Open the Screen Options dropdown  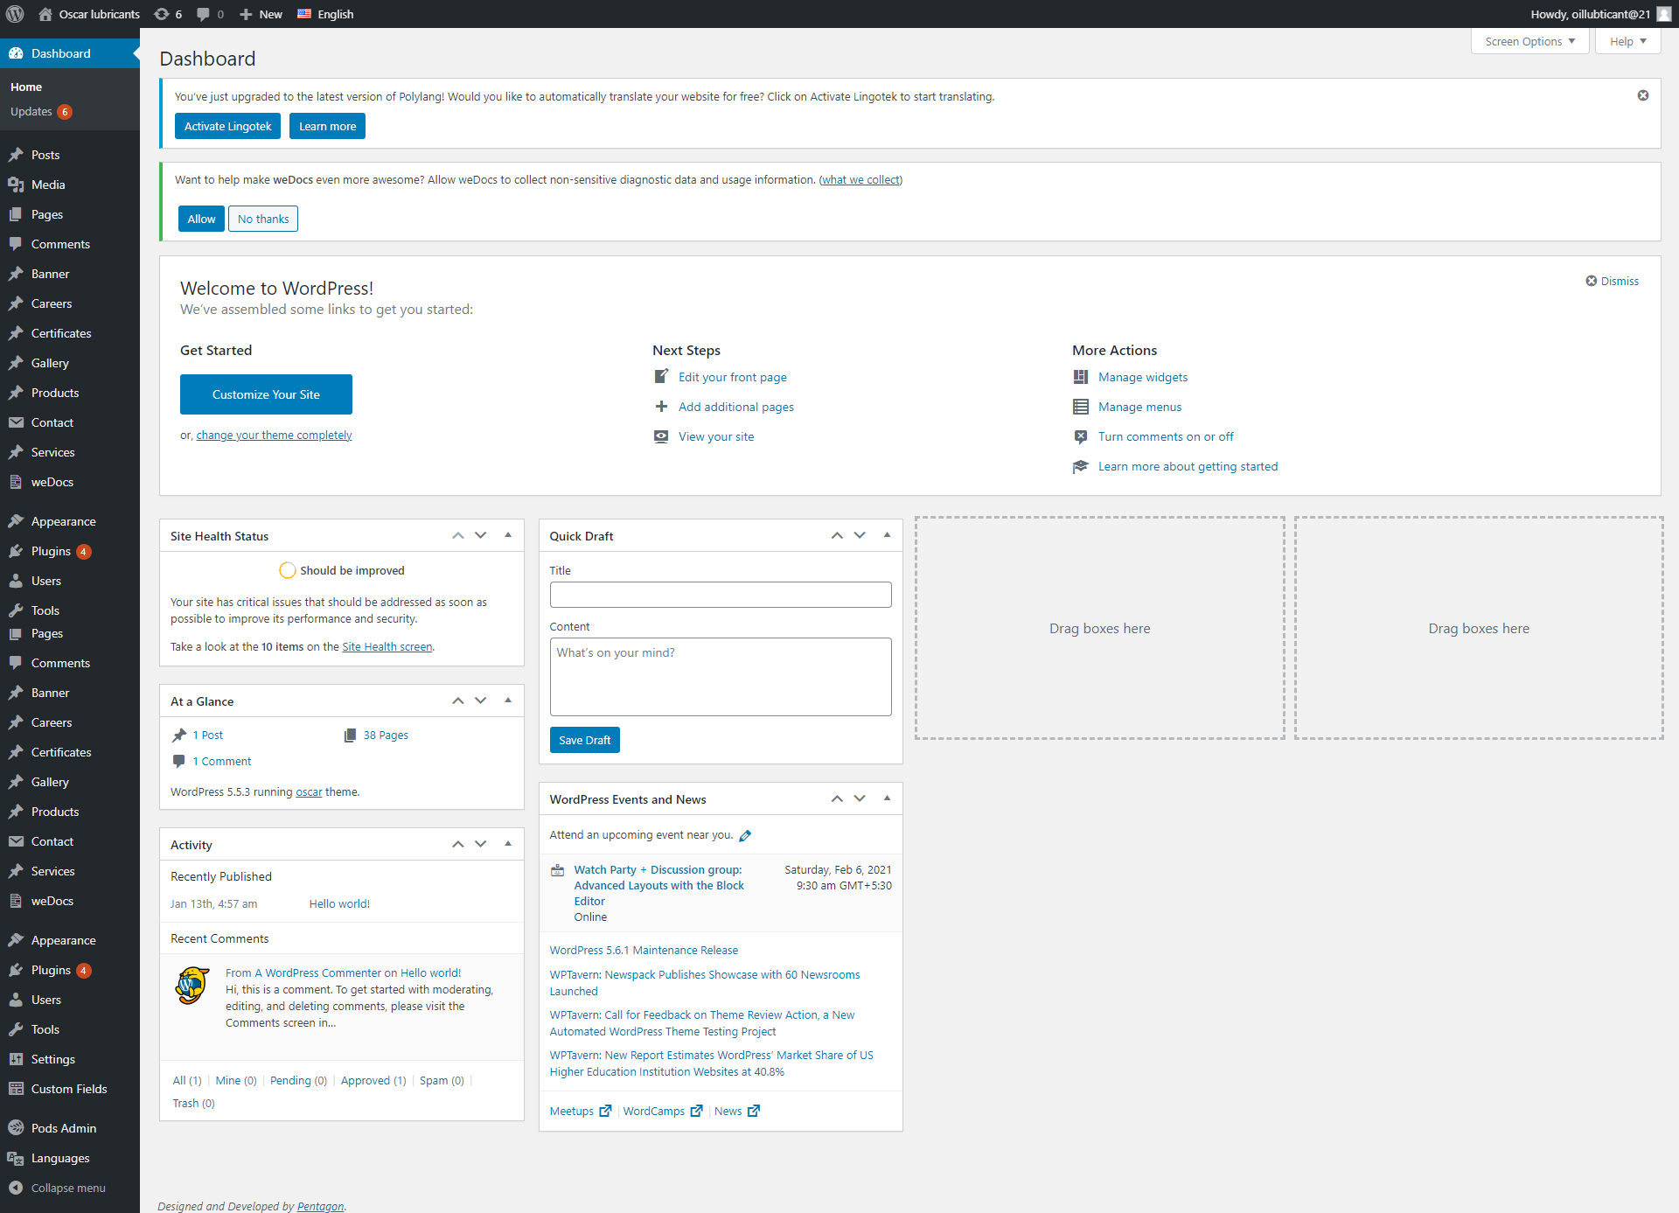pos(1529,41)
